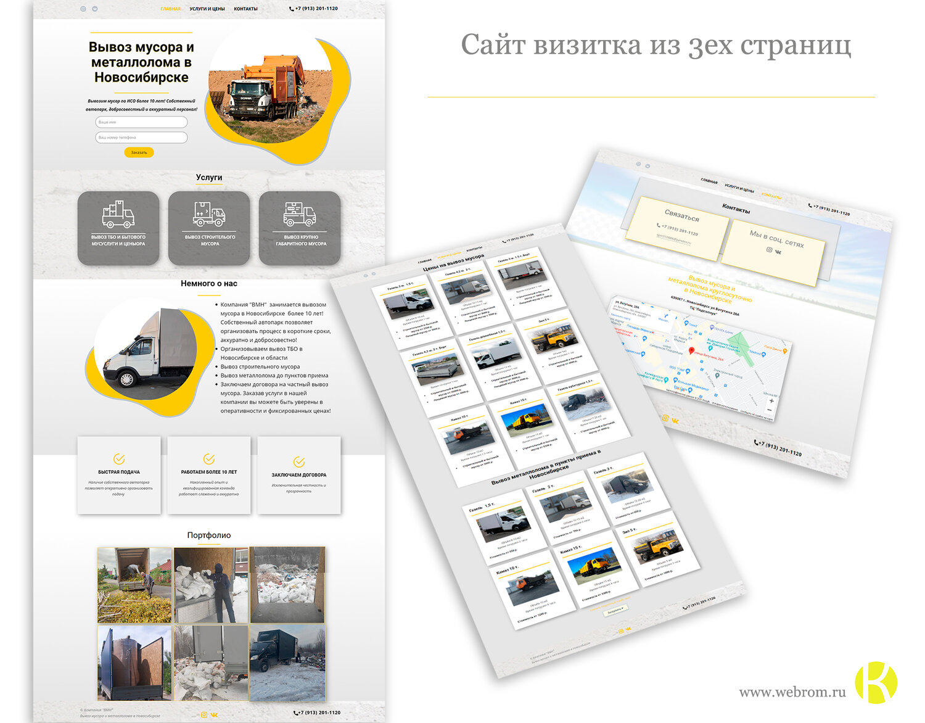Click the yellow Заказать button
The width and height of the screenshot is (925, 723).
pos(139,152)
